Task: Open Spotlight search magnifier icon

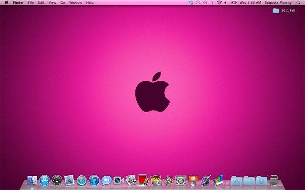Action: (298, 2)
